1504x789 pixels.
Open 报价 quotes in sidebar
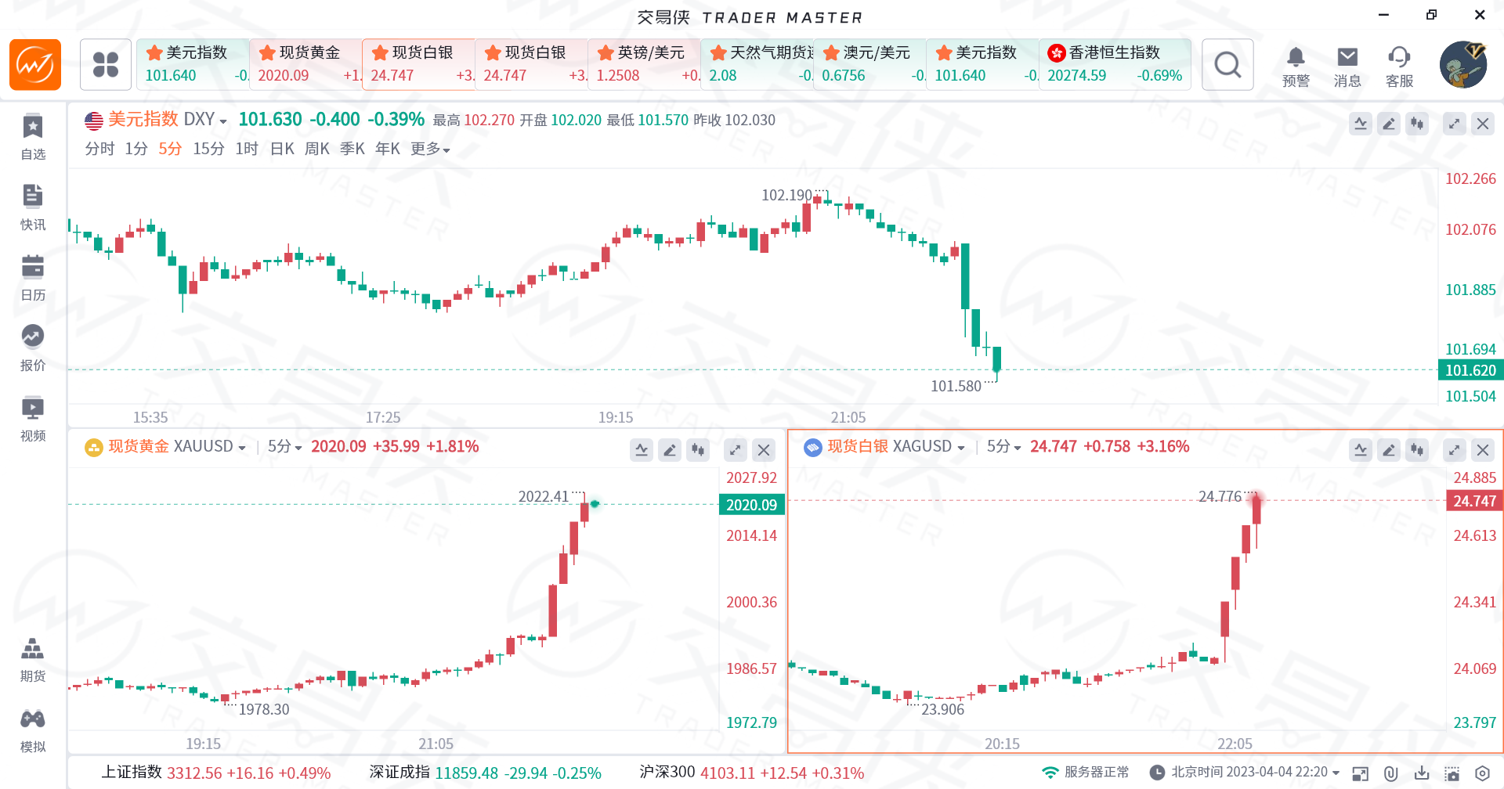(x=33, y=349)
